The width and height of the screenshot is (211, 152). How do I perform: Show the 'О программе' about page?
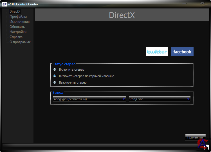(20, 42)
